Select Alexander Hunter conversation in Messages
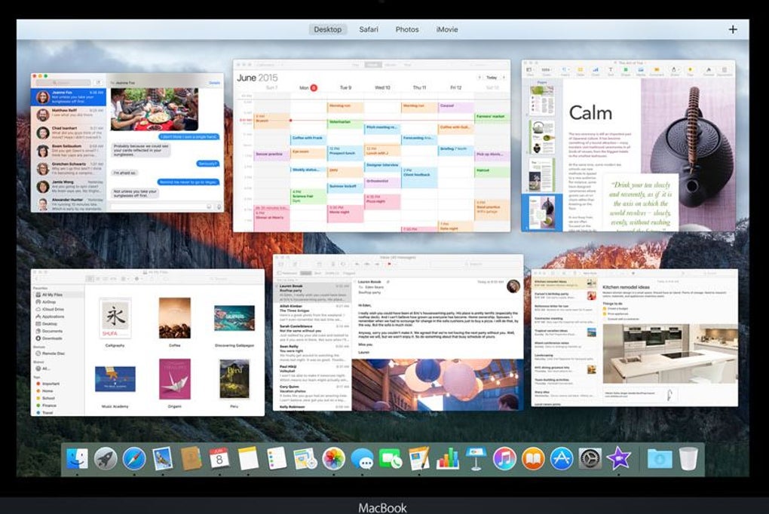The height and width of the screenshot is (514, 769). coord(69,203)
